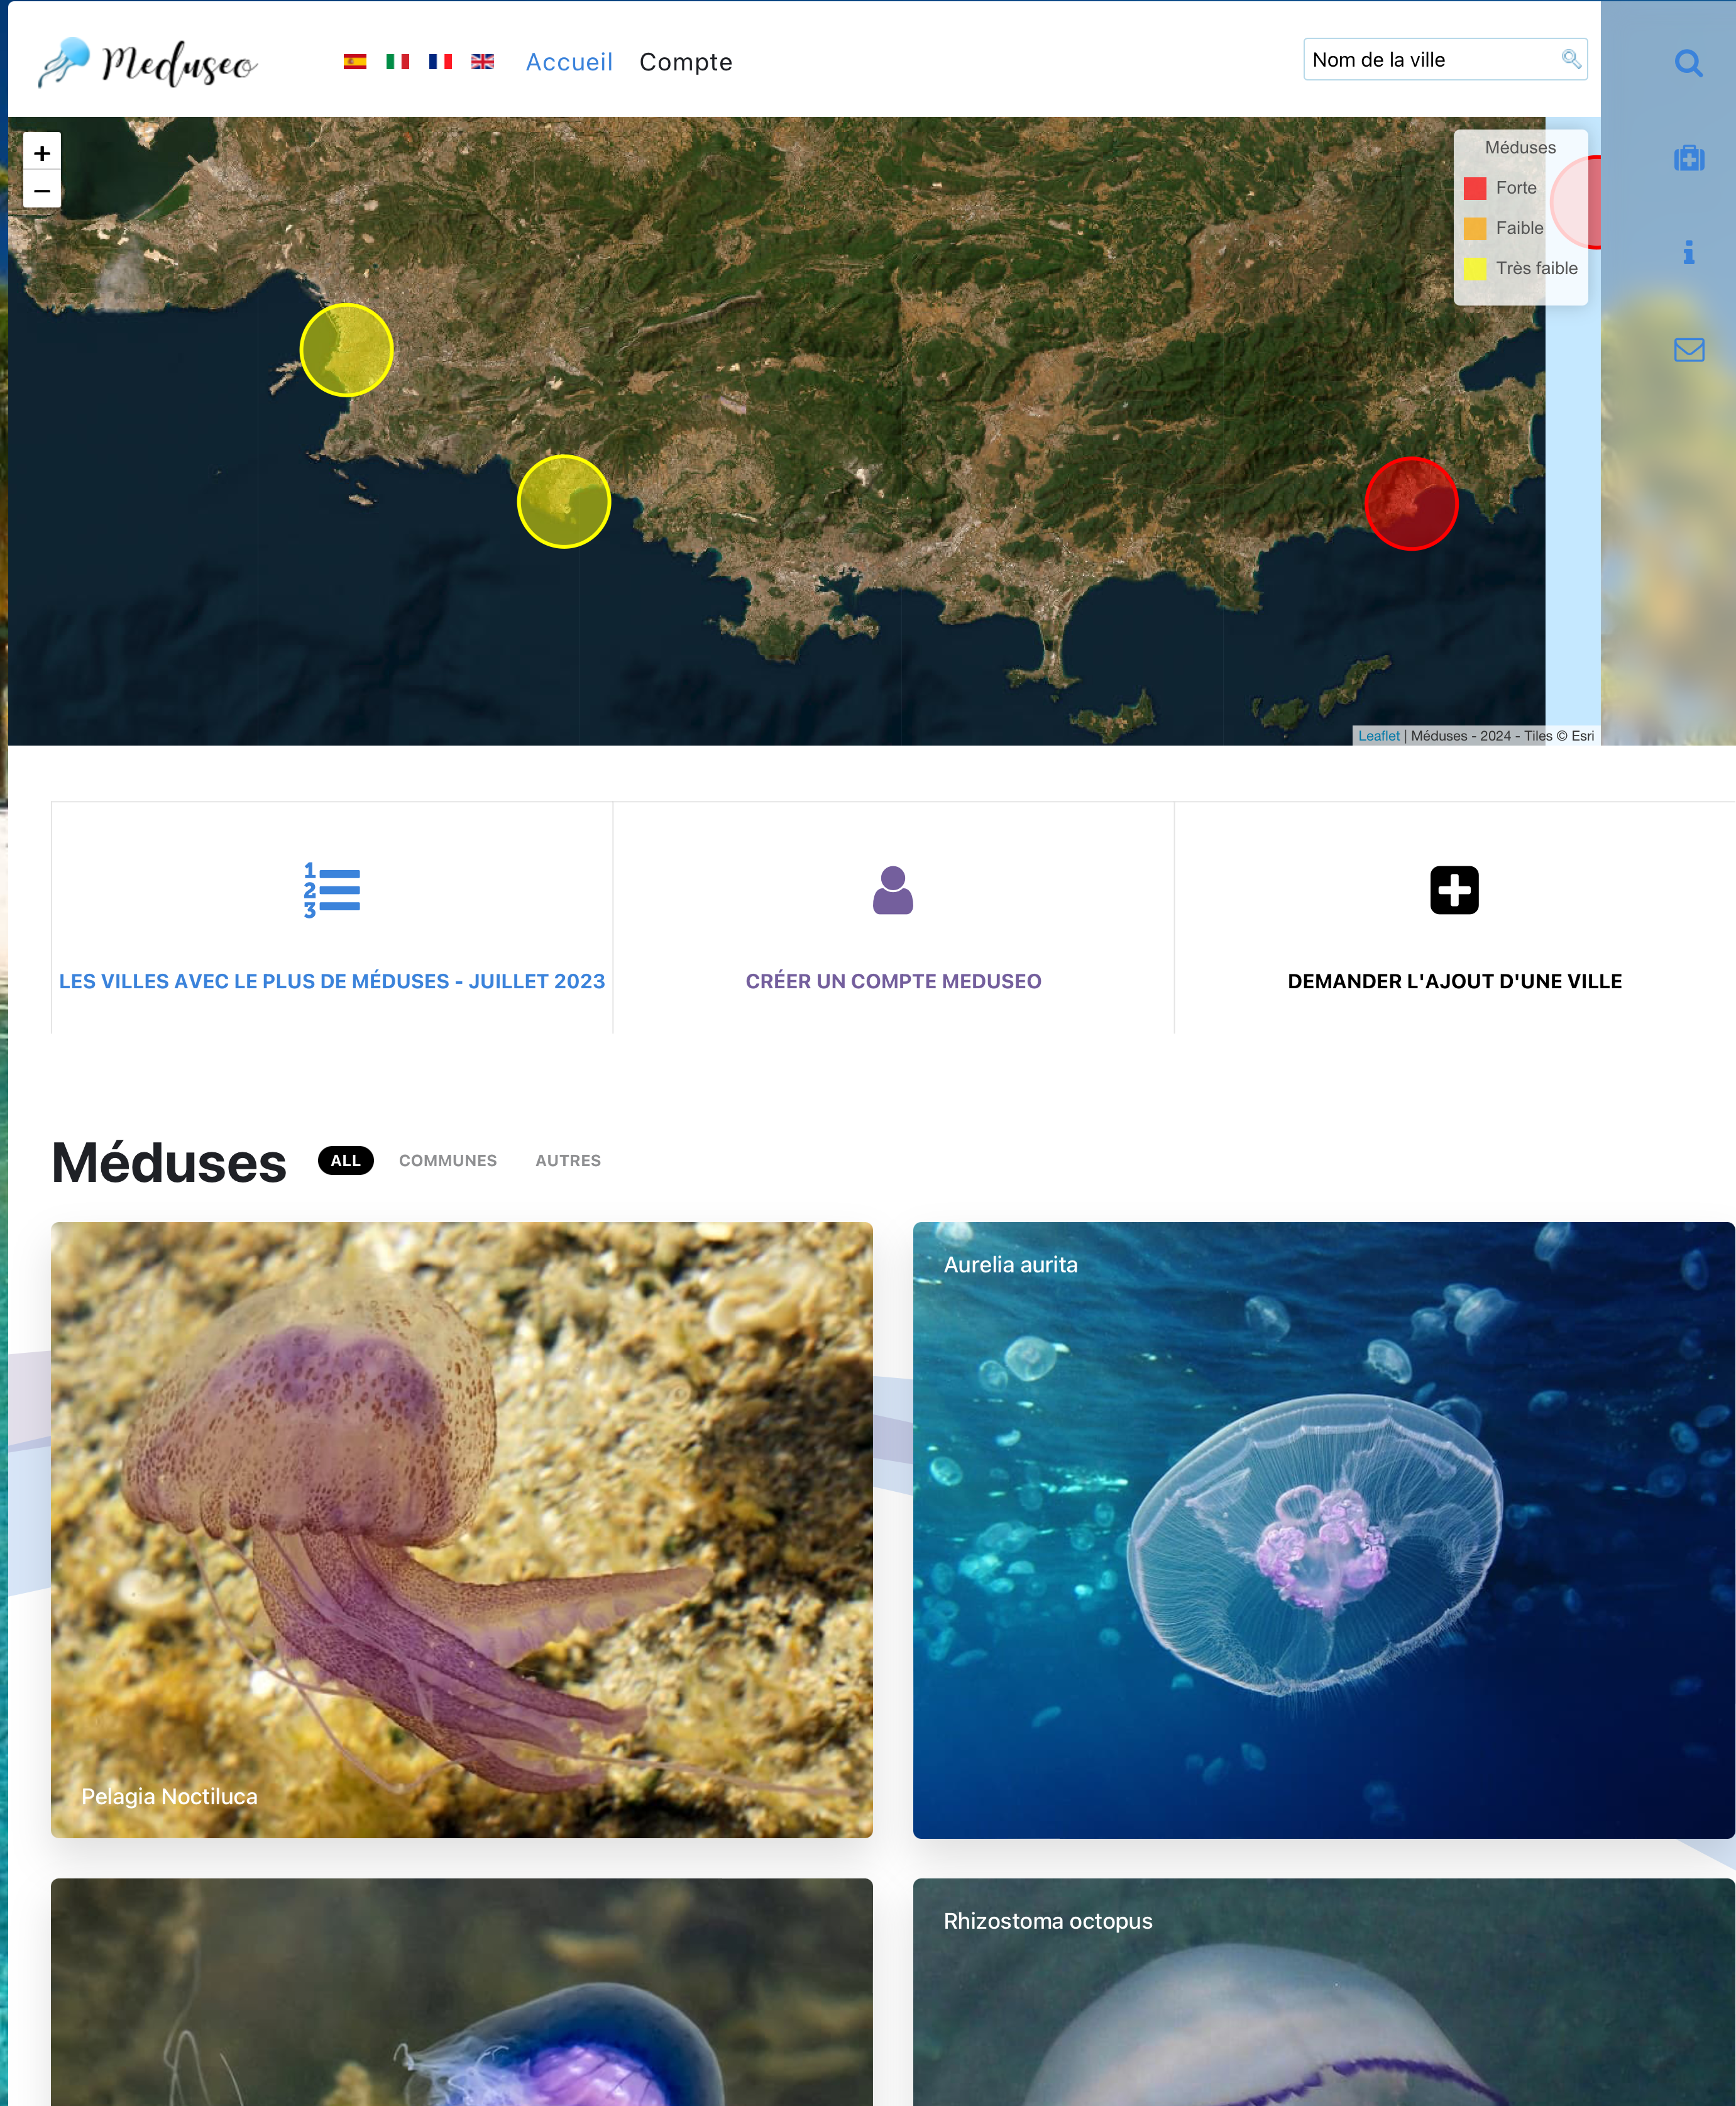Screen dimensions: 1736x2106
Task: Open the Accueil menu item
Action: click(569, 62)
